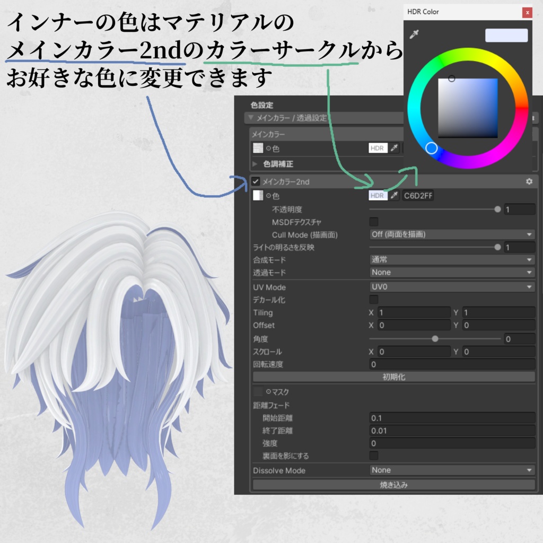Click the スクロール Y field
Screen dimensions: 543x543
499,352
